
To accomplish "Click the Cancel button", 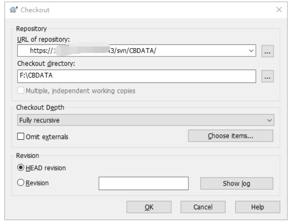I will (203, 207).
